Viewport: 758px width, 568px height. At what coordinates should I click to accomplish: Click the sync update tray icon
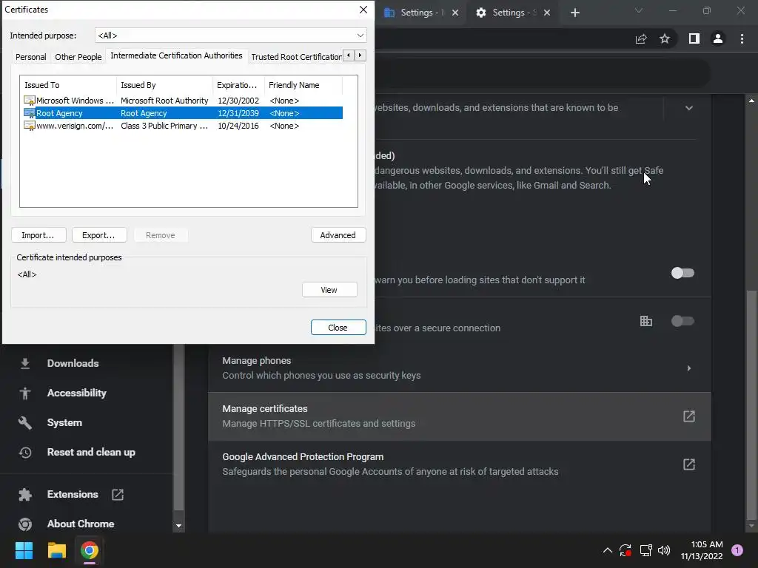(x=625, y=550)
